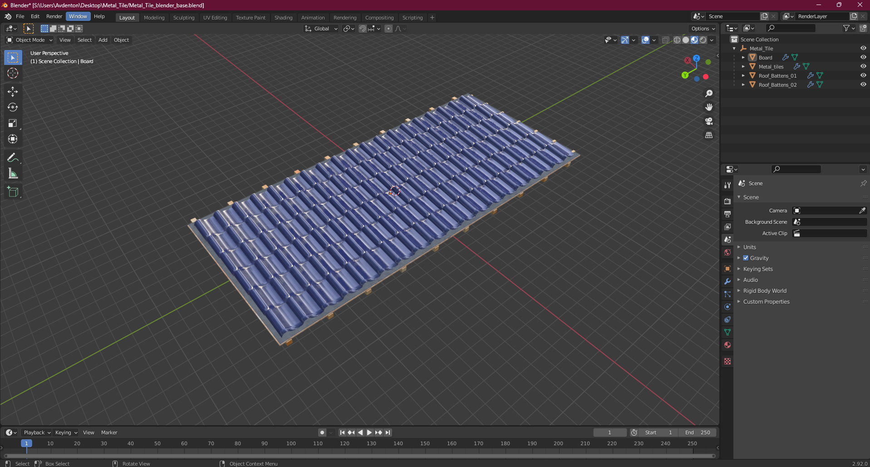
Task: Click the Marker timeline menu
Action: [109, 433]
